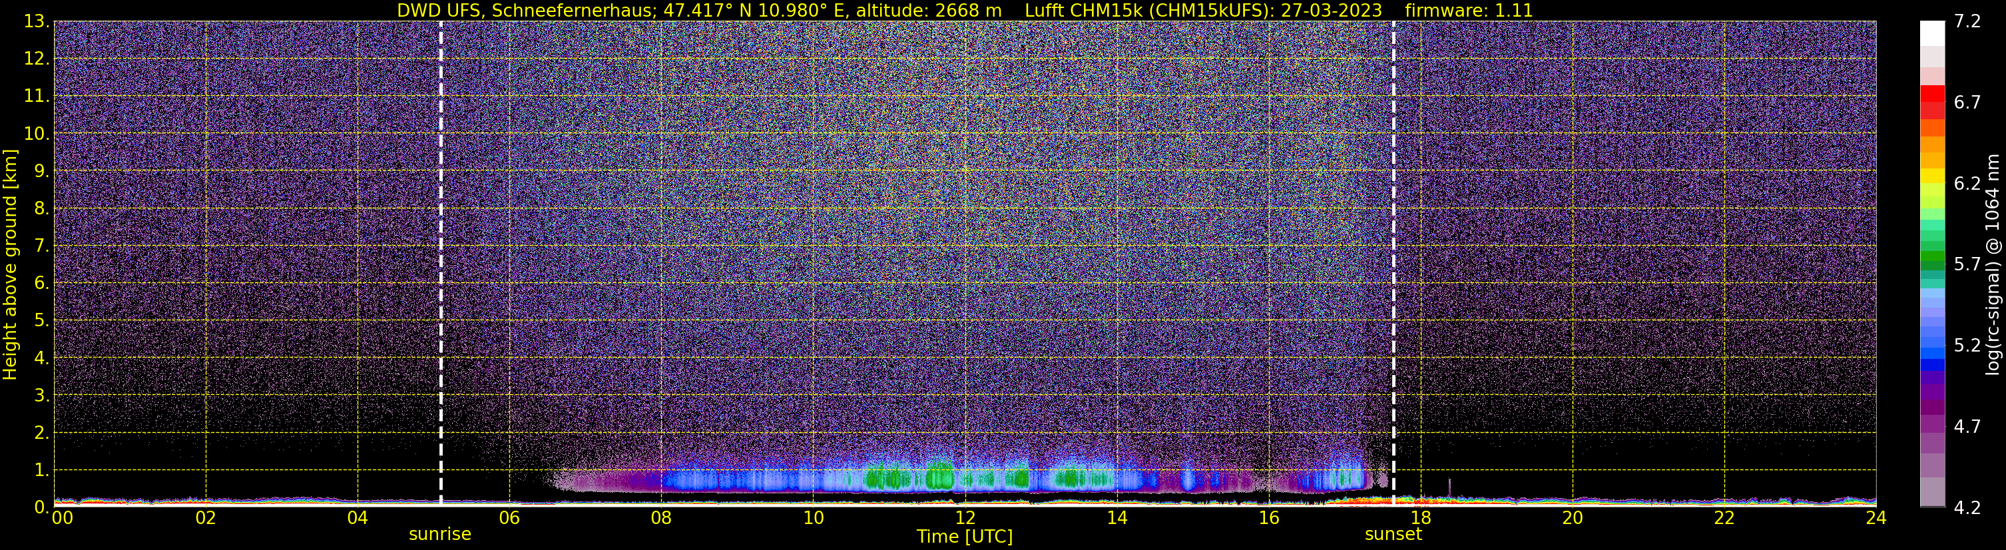Click the white swatch atop the colorbar

click(x=1932, y=33)
